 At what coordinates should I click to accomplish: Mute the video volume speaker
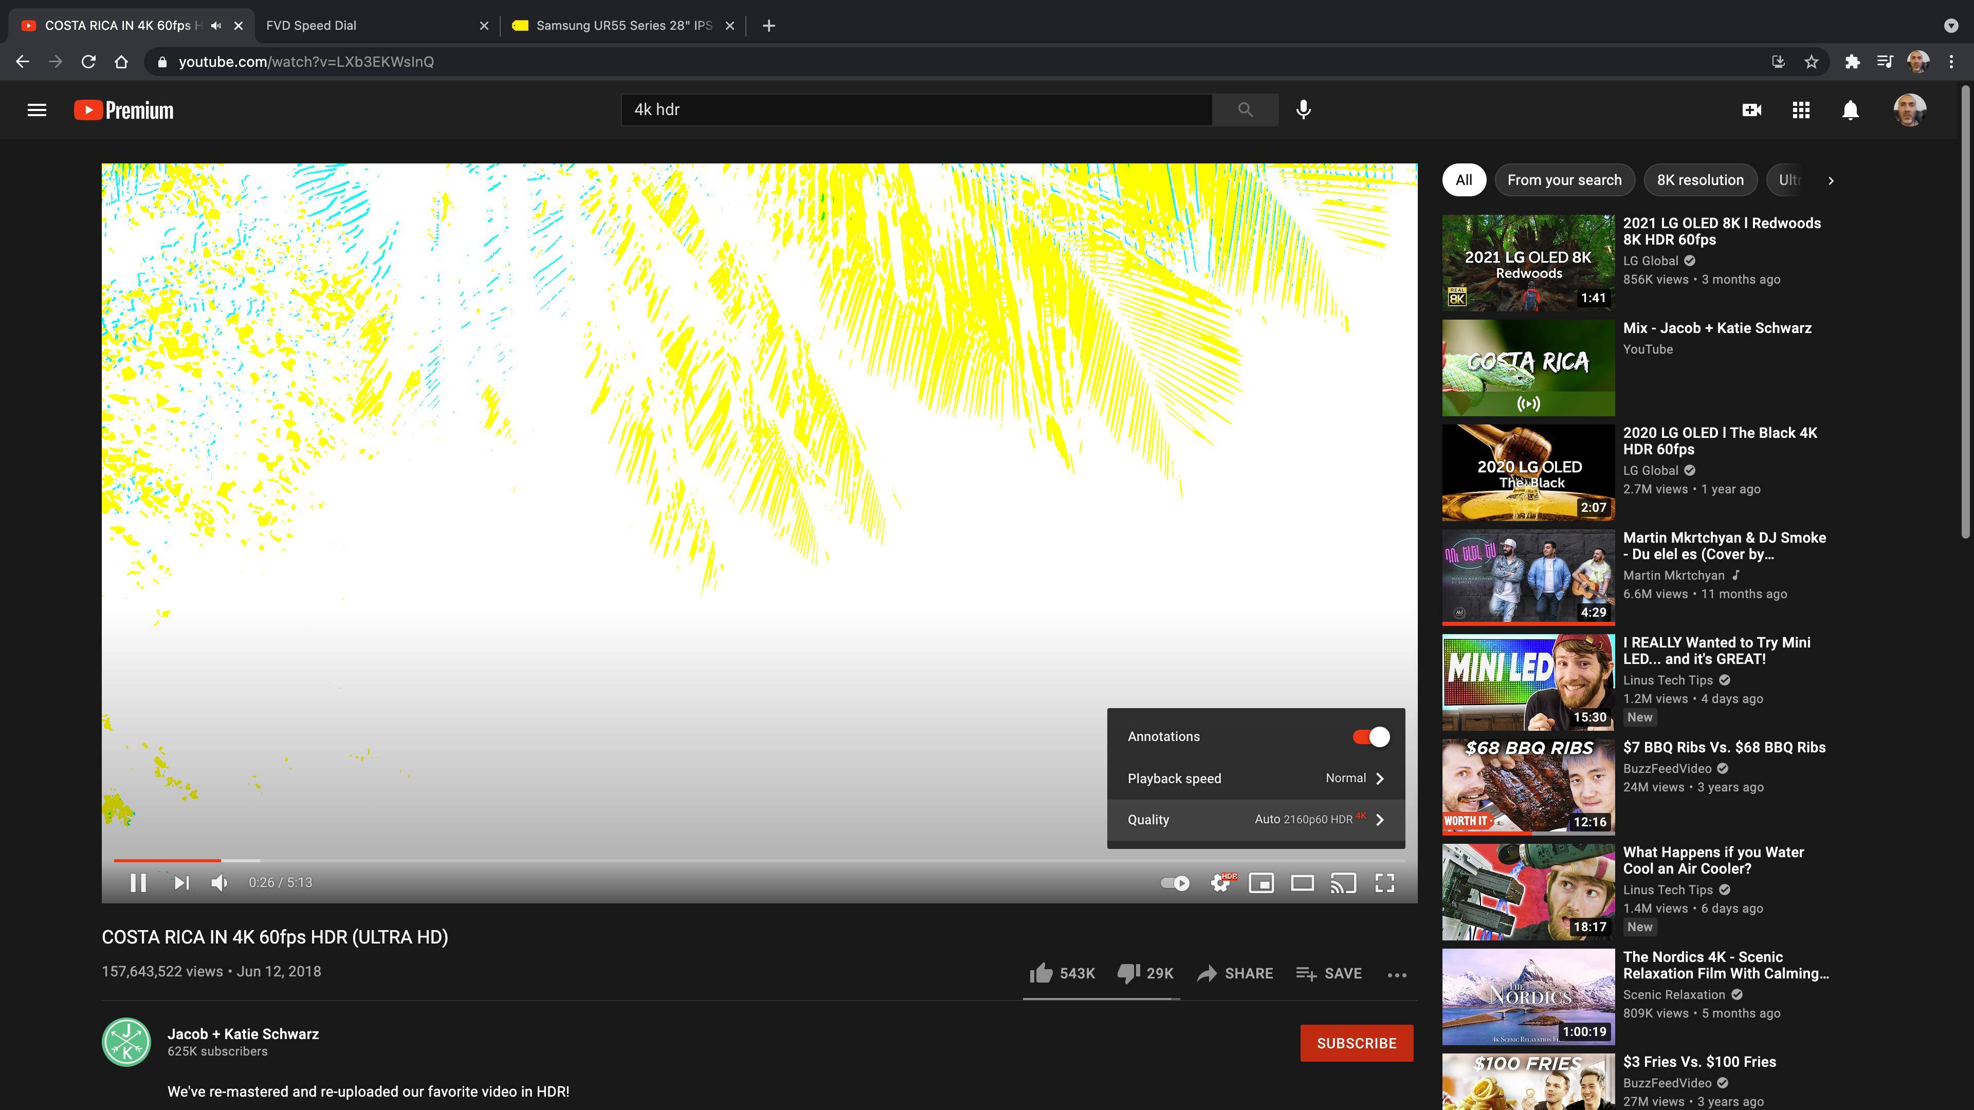pyautogui.click(x=219, y=882)
